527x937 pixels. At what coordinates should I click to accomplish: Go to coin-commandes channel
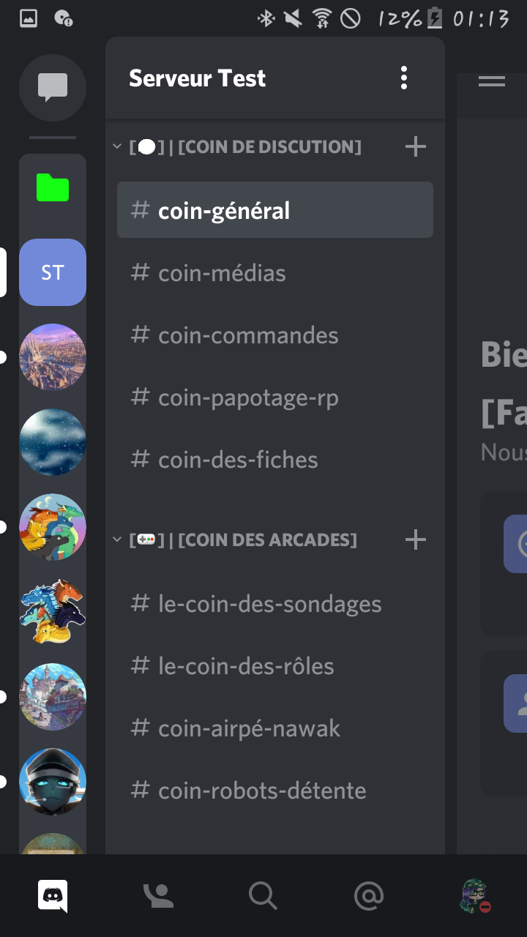[275, 335]
